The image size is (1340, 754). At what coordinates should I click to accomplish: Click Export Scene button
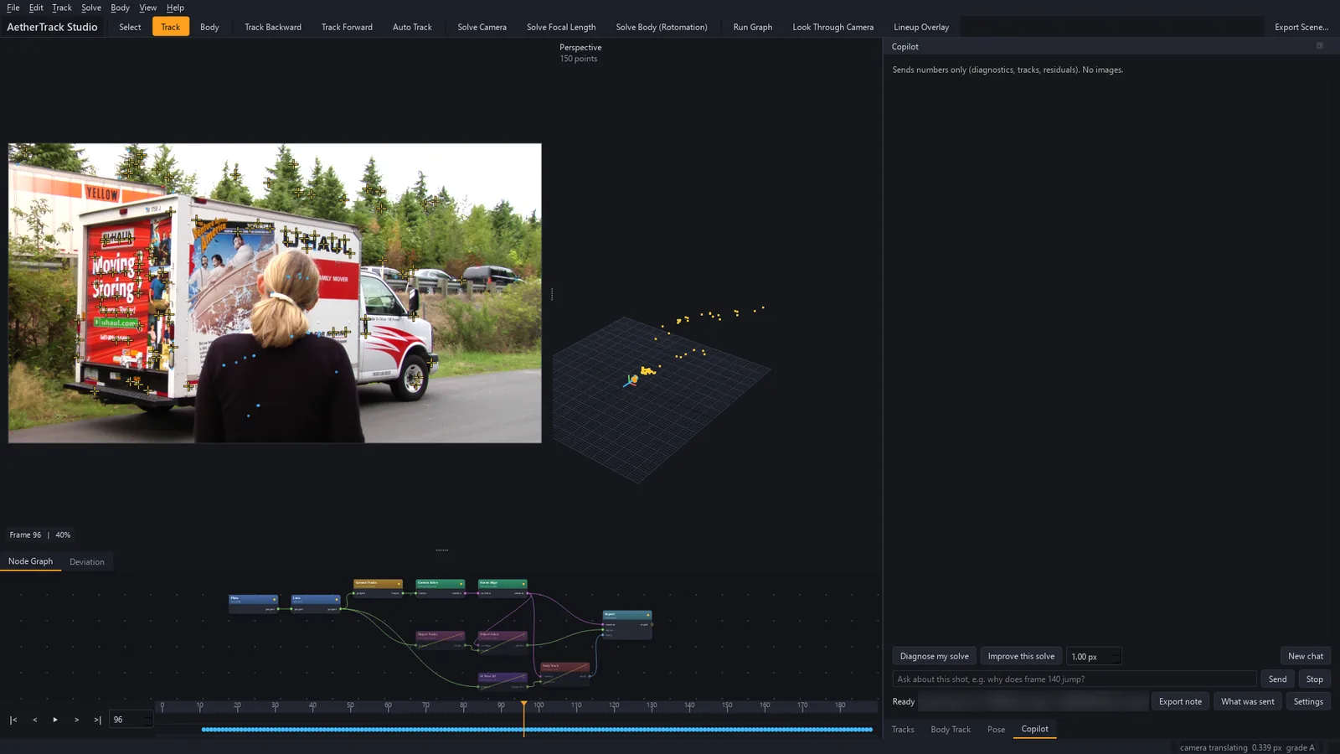(1301, 27)
